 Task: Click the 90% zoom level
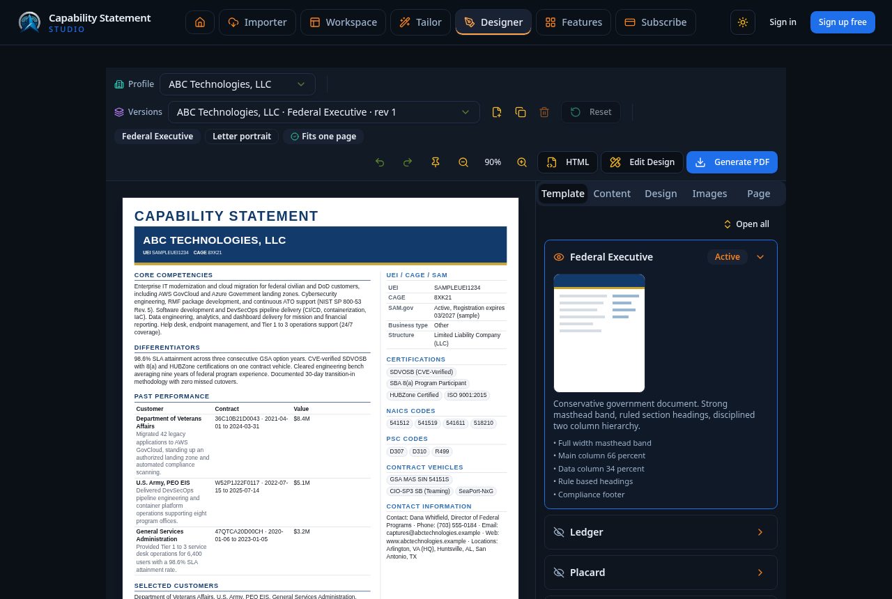[493, 162]
